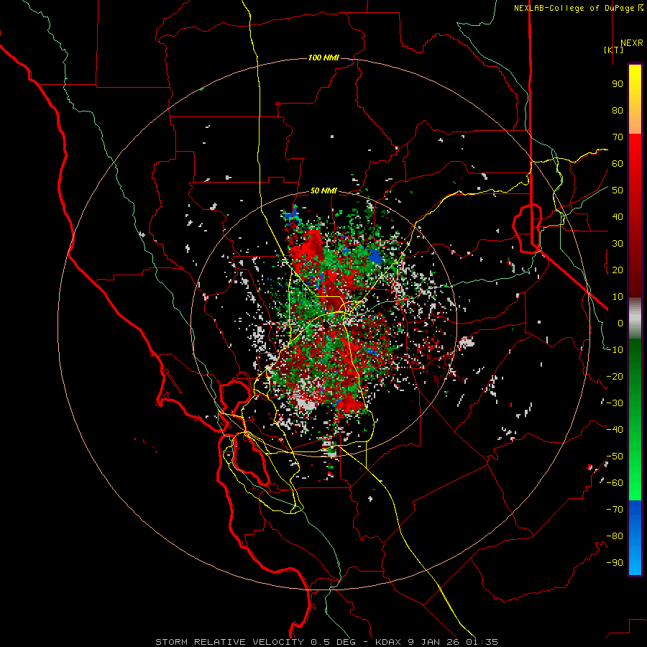Click the 30 value on velocity scale
The image size is (647, 647).
pos(618,244)
